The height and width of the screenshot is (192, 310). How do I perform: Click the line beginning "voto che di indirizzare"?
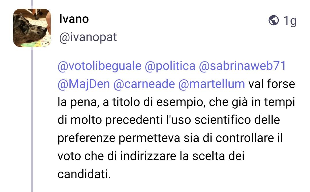(151, 156)
